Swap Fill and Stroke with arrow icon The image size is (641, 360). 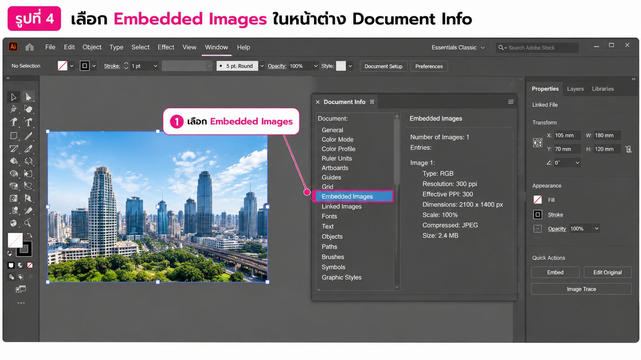pos(30,236)
